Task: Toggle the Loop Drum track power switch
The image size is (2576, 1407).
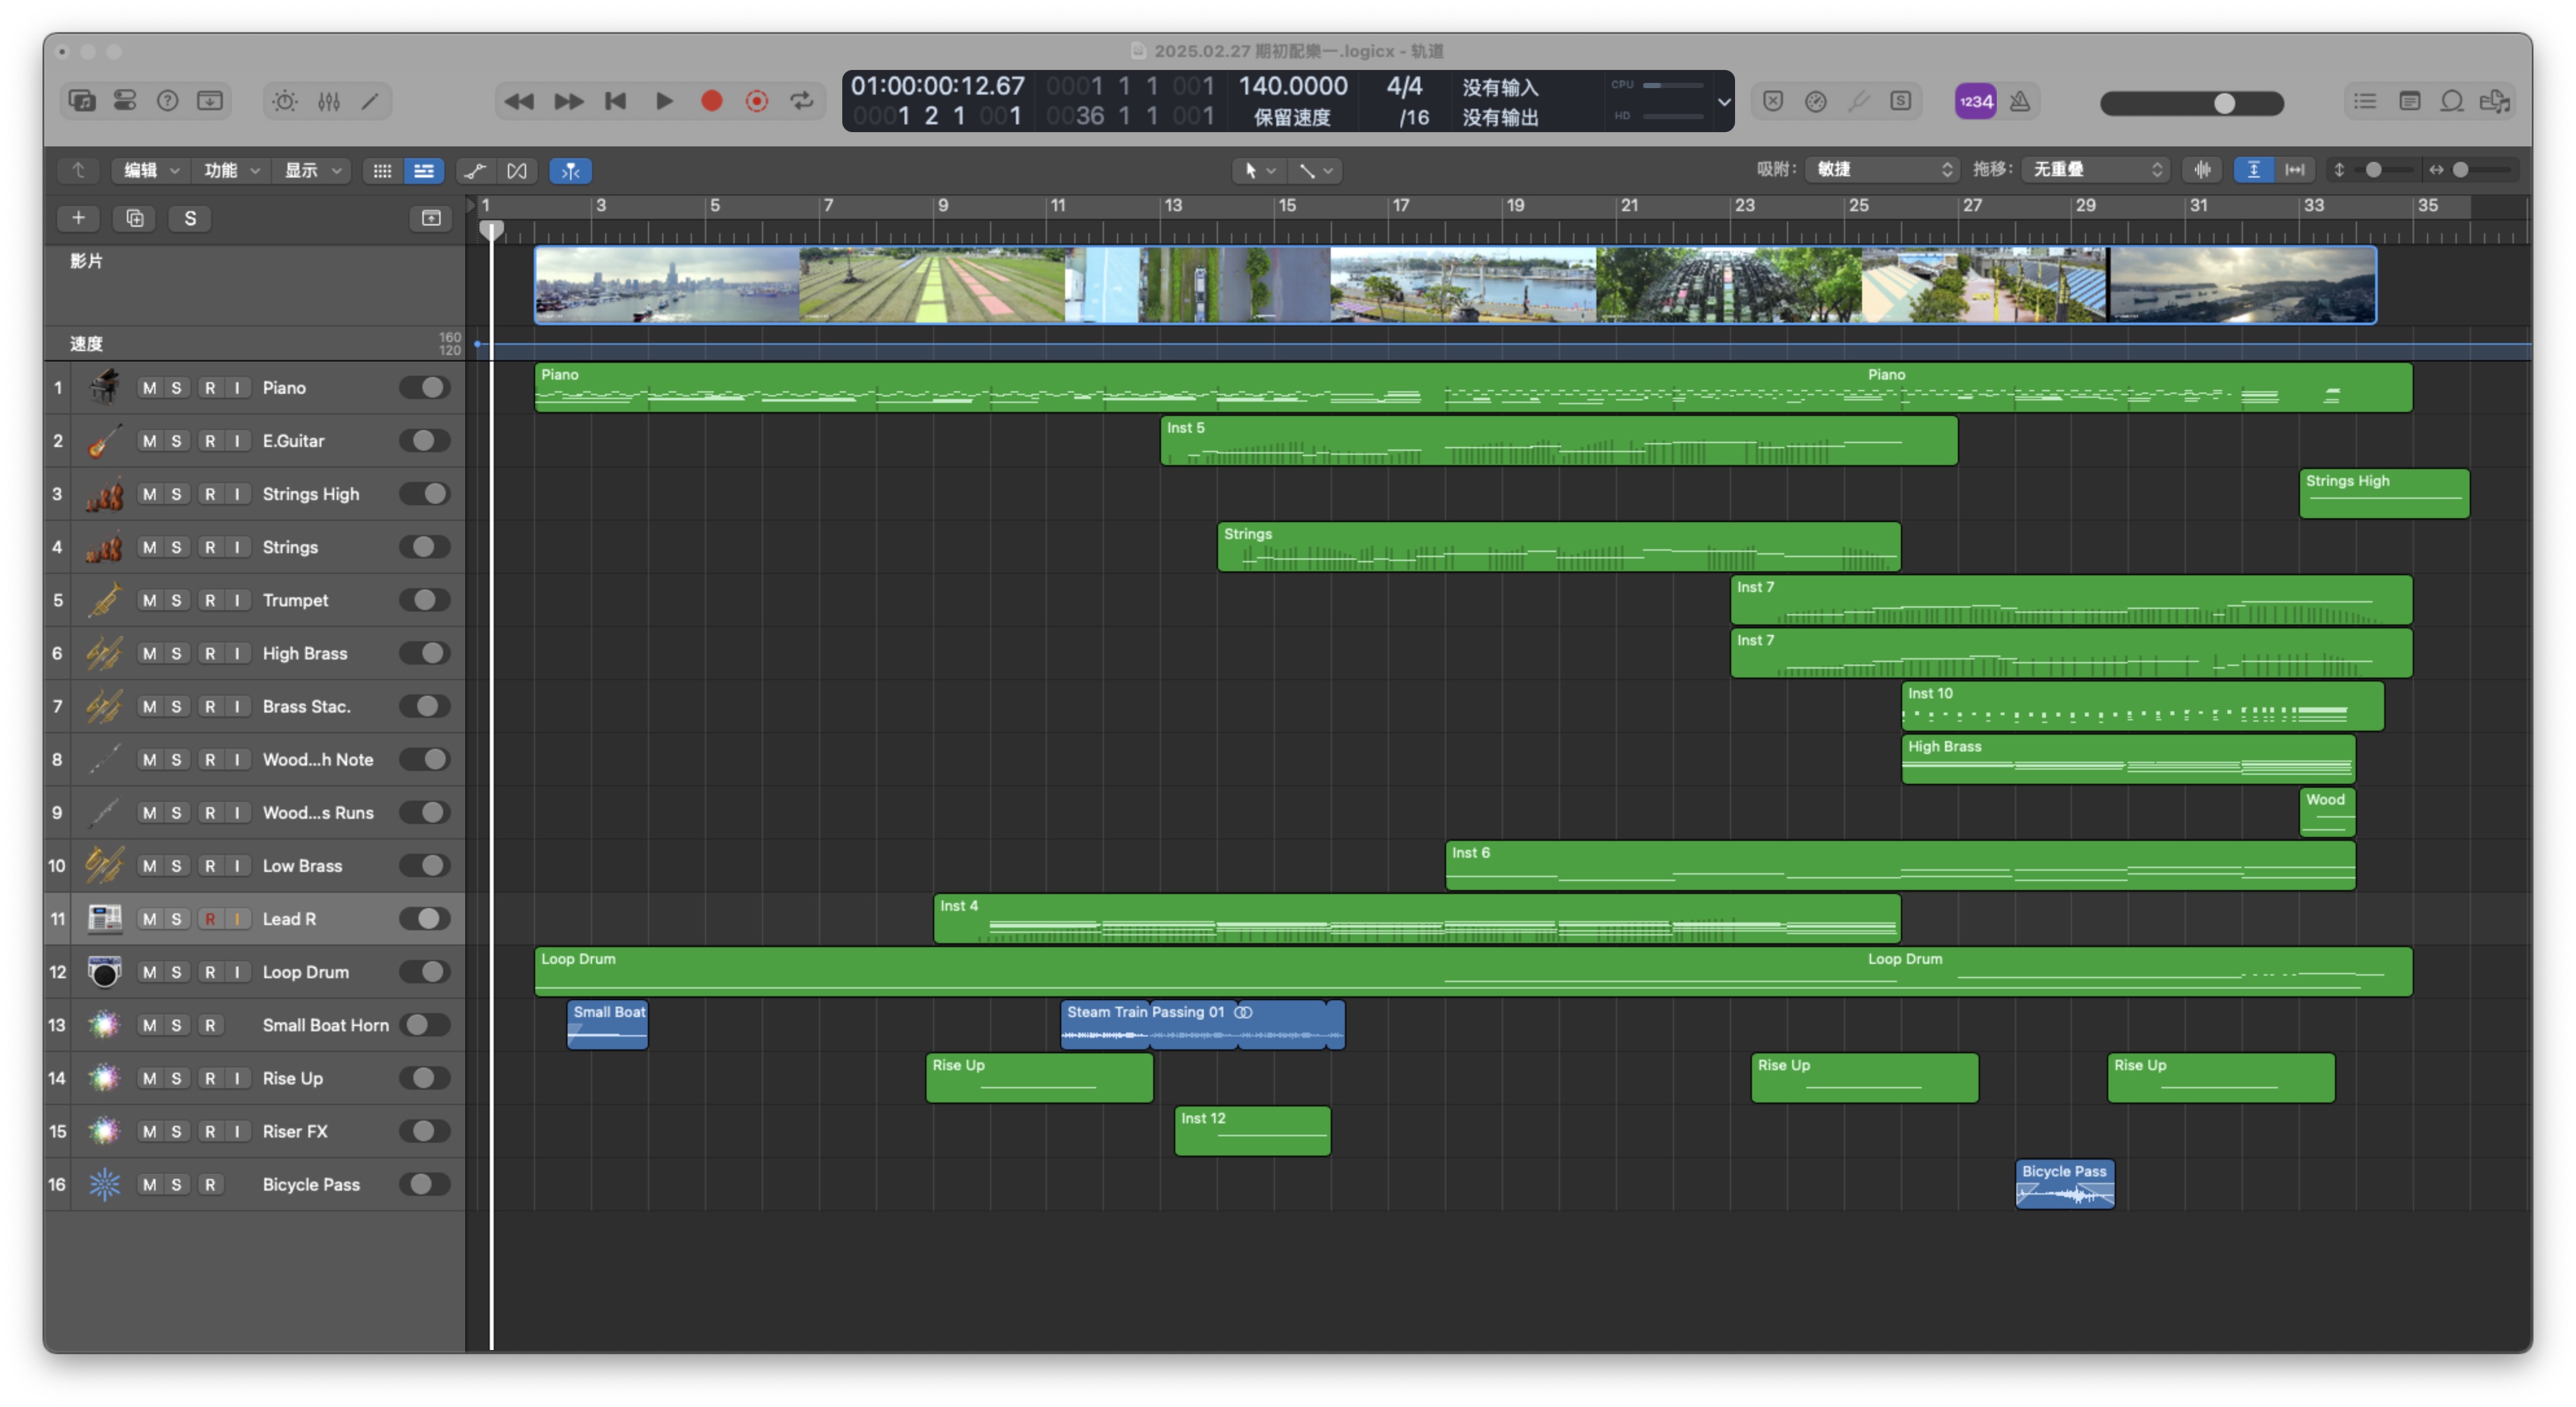Action: click(x=425, y=971)
